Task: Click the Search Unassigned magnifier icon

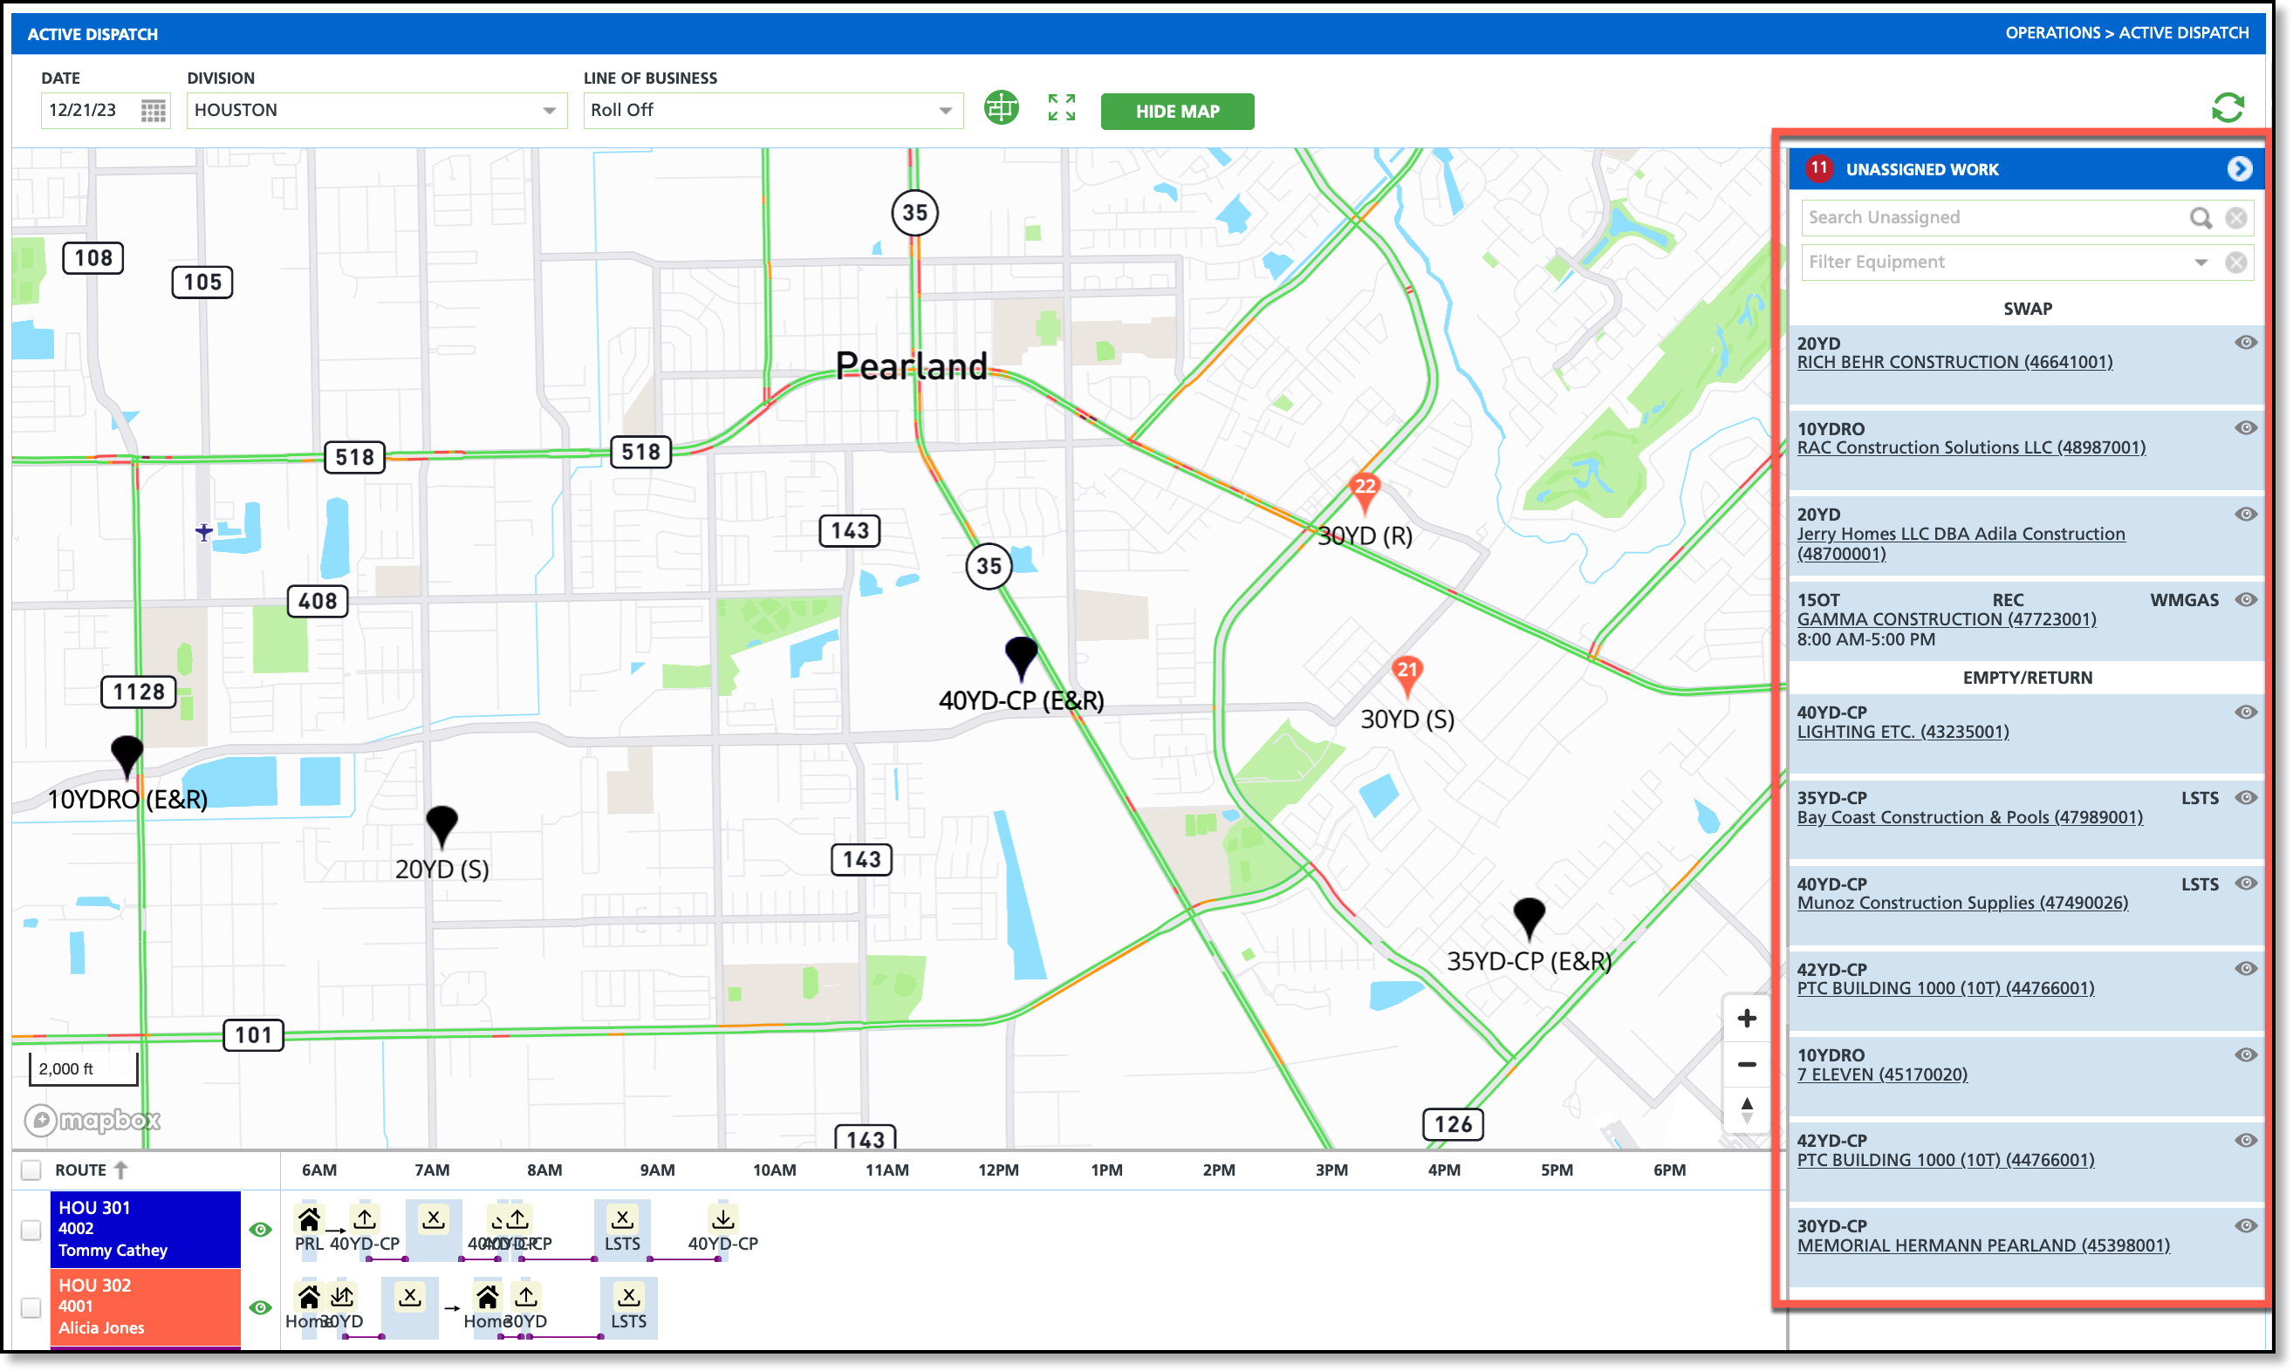Action: point(2200,218)
